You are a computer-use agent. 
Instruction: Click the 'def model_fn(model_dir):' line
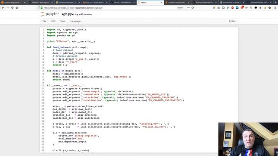pos(64,71)
